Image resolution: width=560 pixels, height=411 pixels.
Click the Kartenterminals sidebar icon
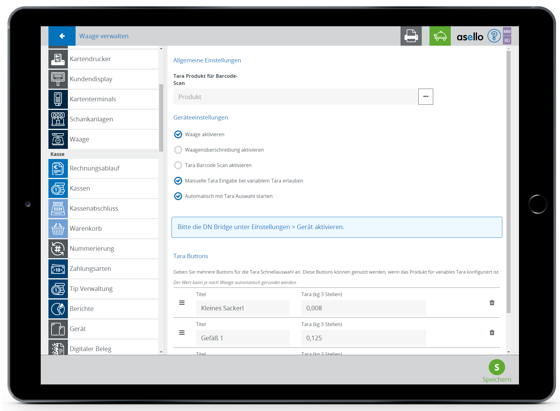tap(58, 99)
